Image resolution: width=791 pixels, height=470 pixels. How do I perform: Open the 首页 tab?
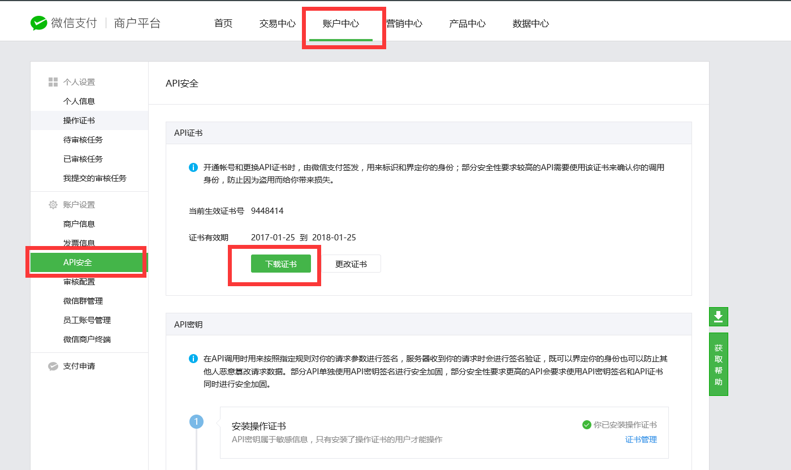pos(223,24)
